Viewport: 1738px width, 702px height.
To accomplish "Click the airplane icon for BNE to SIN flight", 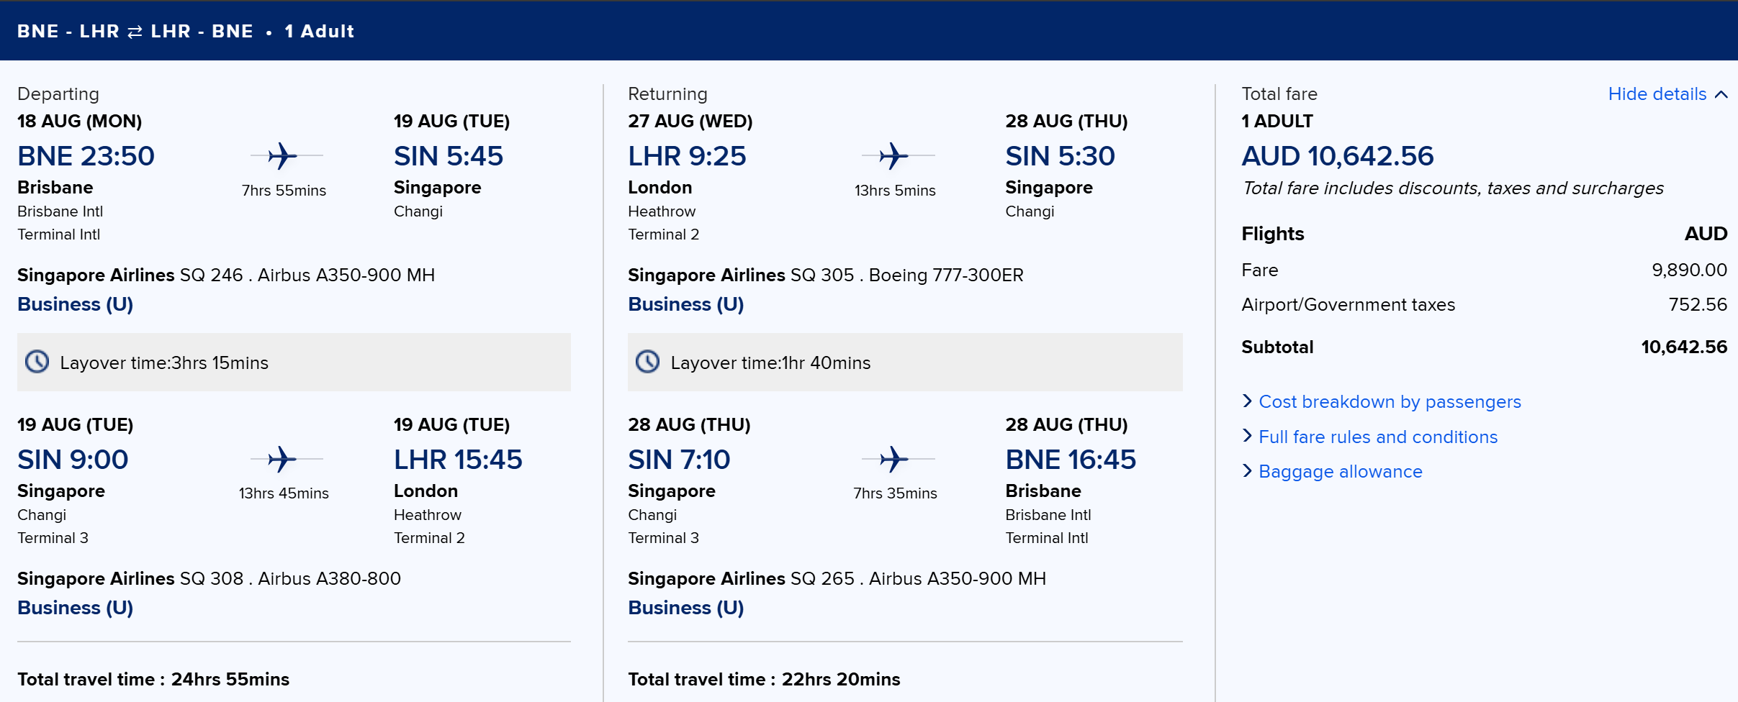I will [x=282, y=155].
